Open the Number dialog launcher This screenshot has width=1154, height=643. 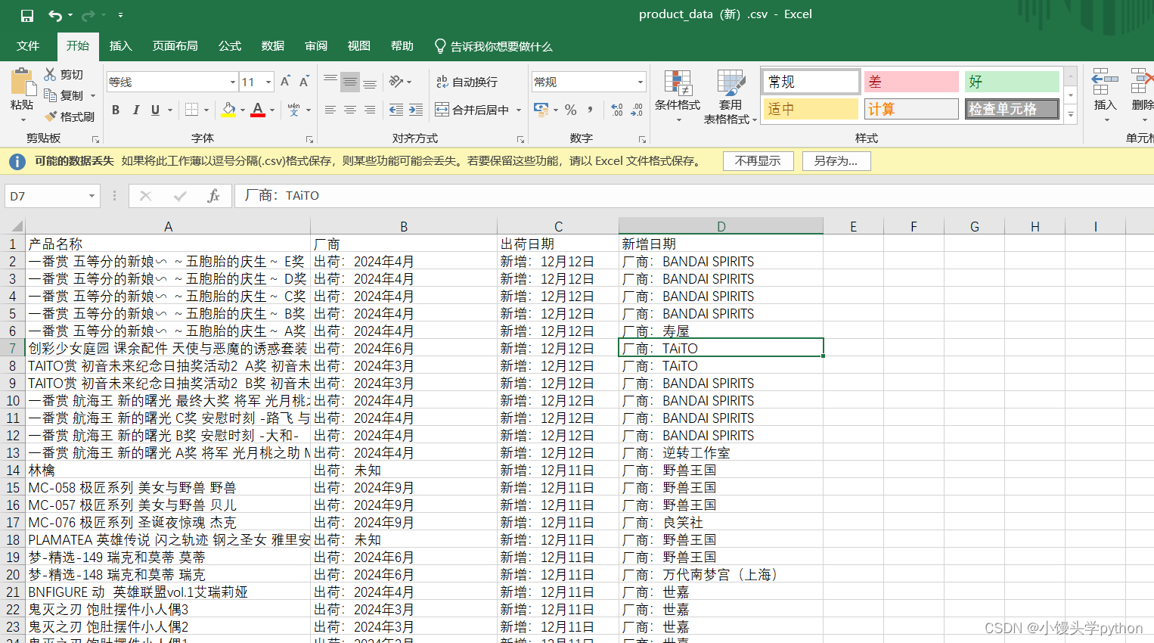(642, 139)
